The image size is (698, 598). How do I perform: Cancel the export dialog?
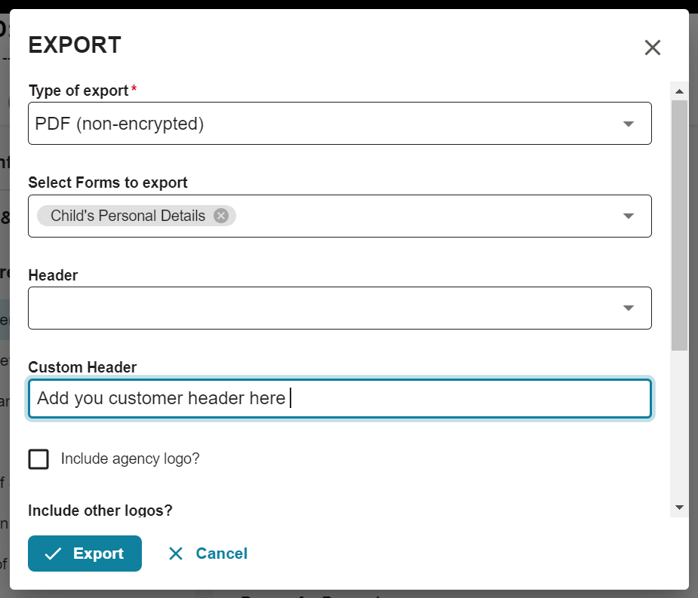[208, 553]
